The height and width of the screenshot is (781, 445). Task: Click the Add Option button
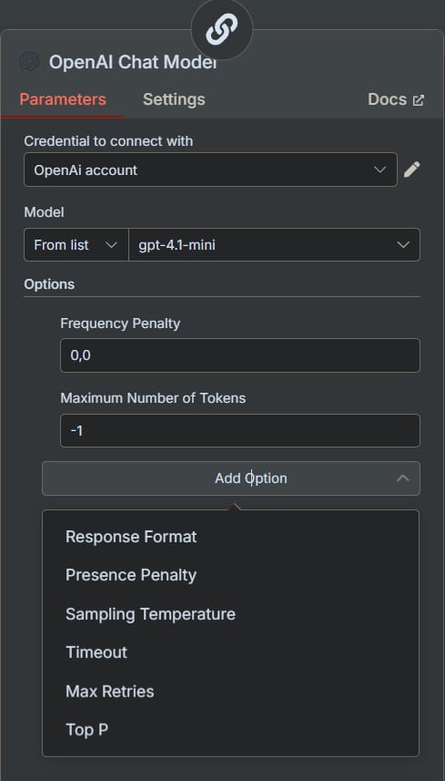(x=231, y=478)
